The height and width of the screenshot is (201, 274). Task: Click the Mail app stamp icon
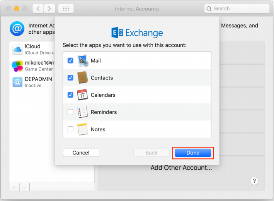click(83, 60)
